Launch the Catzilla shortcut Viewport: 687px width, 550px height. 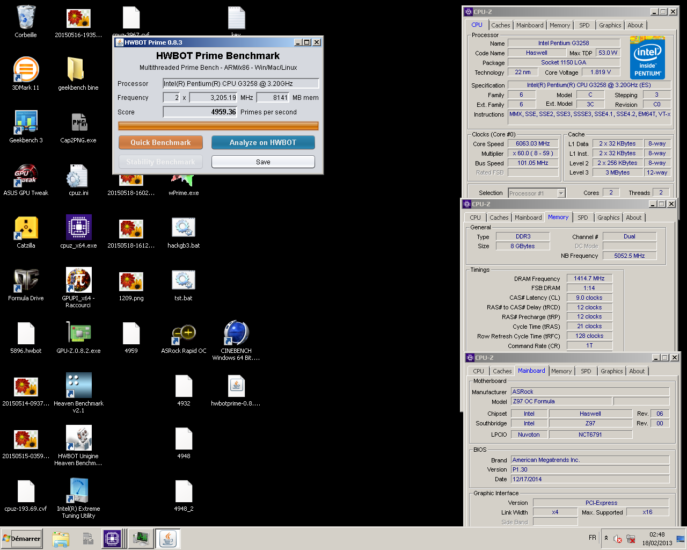pyautogui.click(x=26, y=232)
